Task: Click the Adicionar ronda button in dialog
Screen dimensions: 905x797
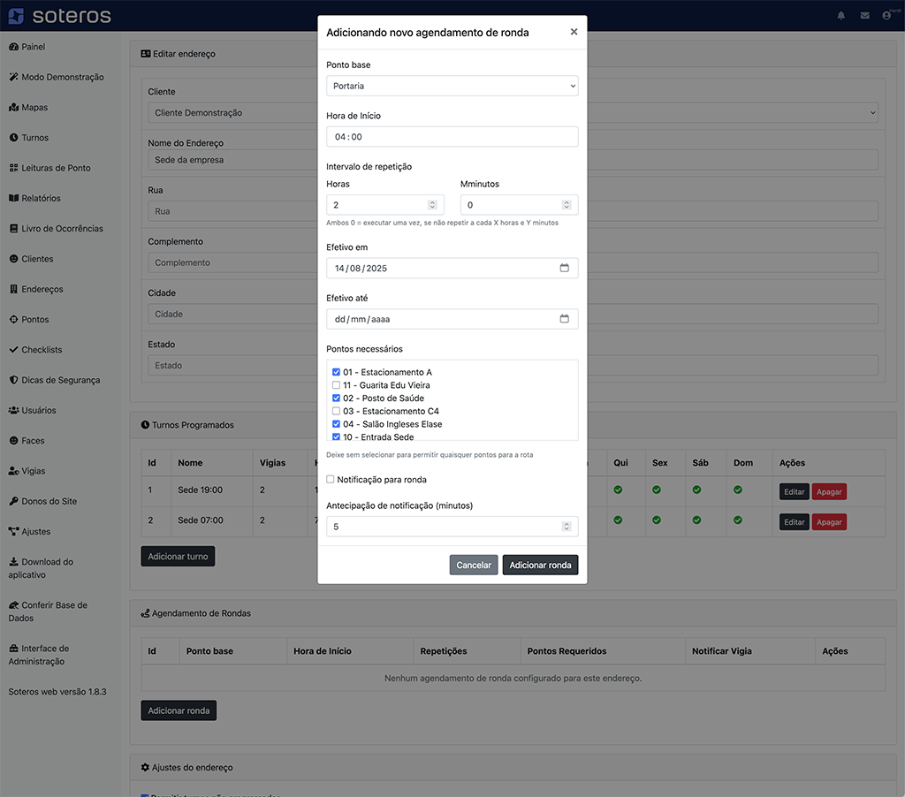Action: click(540, 565)
